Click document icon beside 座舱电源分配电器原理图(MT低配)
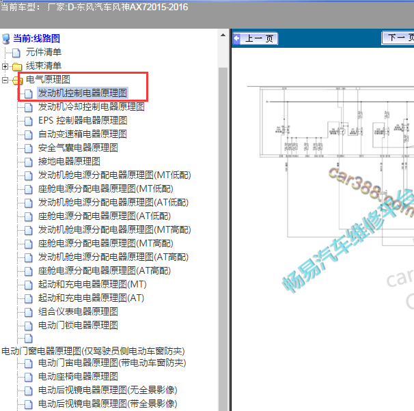 29,189
